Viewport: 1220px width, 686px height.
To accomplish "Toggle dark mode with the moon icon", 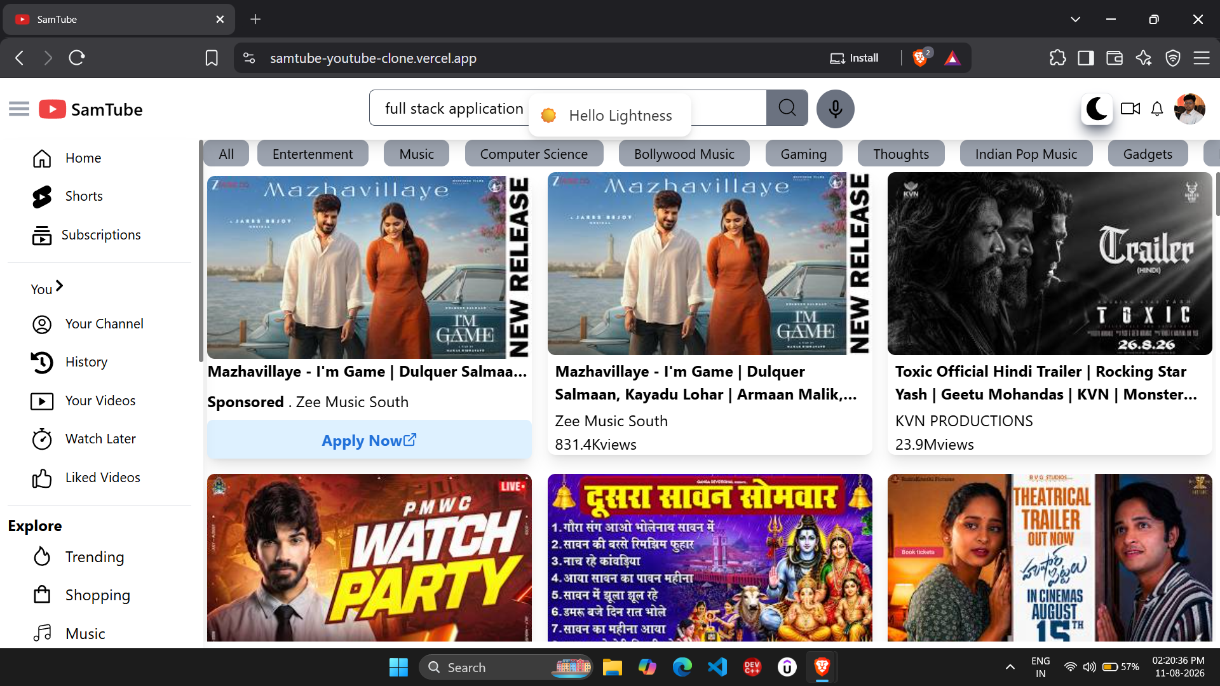I will pyautogui.click(x=1097, y=109).
